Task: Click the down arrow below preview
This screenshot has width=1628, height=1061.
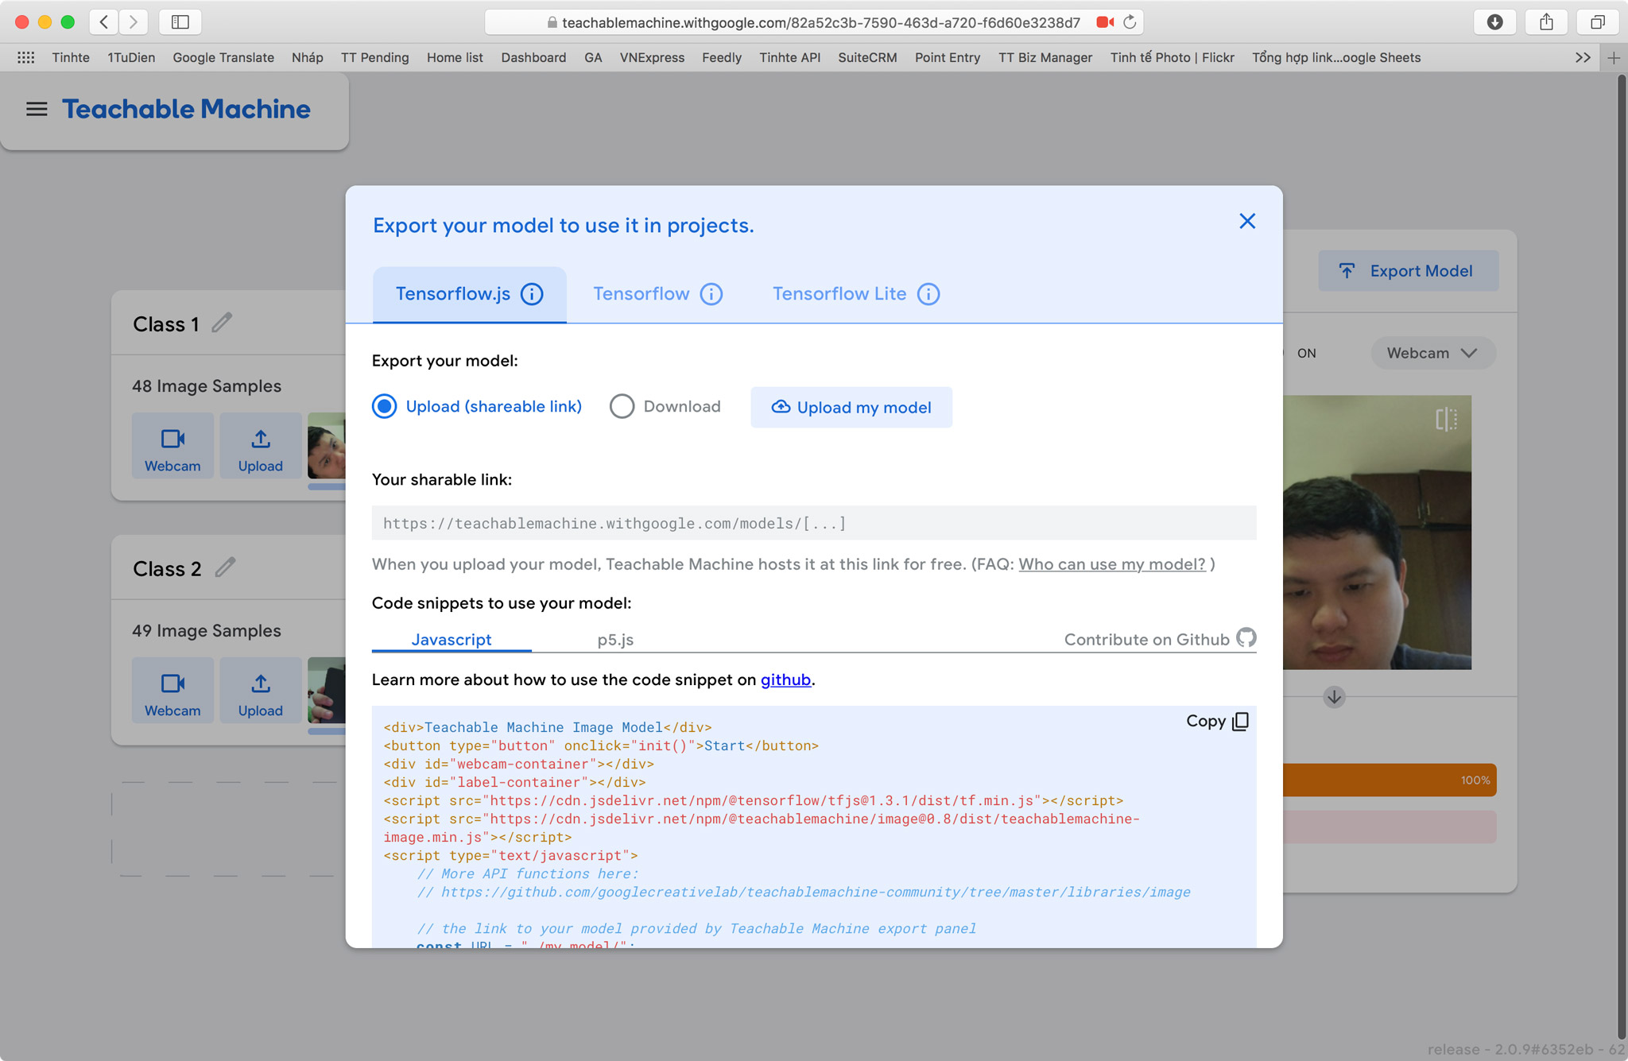Action: tap(1334, 697)
